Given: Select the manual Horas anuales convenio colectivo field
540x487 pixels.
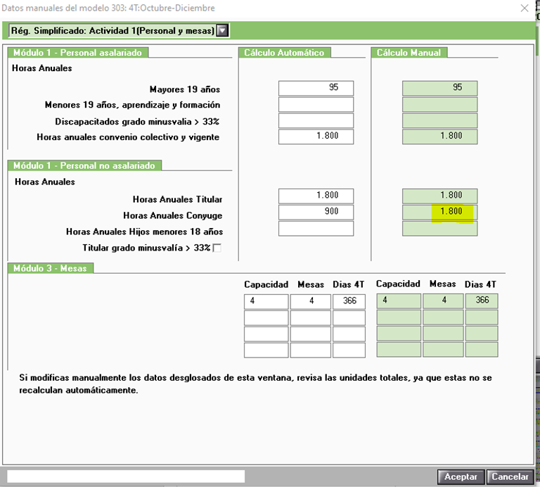Looking at the screenshot, I should [439, 137].
